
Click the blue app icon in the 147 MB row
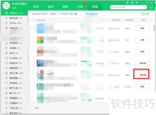[40, 63]
